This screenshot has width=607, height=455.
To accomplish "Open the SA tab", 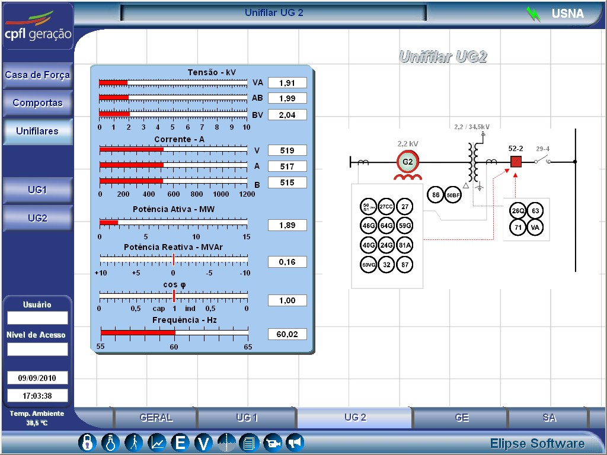I will point(549,418).
